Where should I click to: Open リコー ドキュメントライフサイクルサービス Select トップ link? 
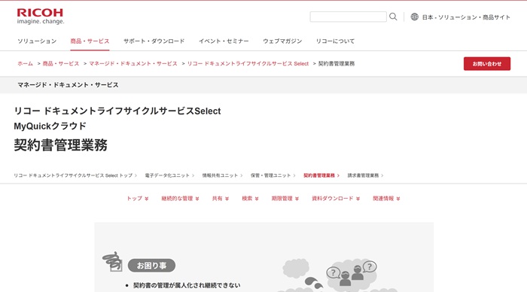[73, 175]
